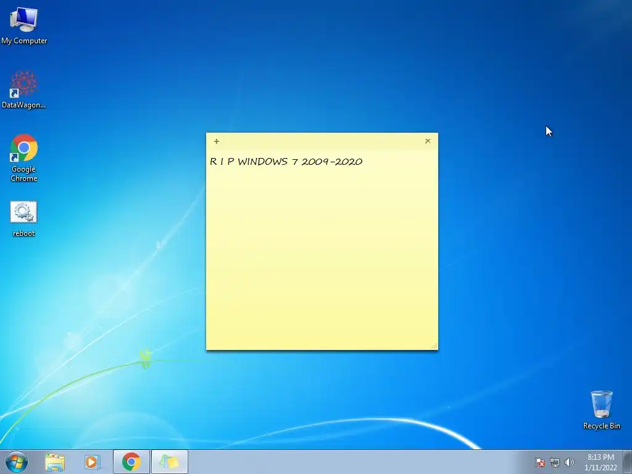The image size is (632, 474).
Task: Open the clock showing 8:13 PM
Action: 601,462
